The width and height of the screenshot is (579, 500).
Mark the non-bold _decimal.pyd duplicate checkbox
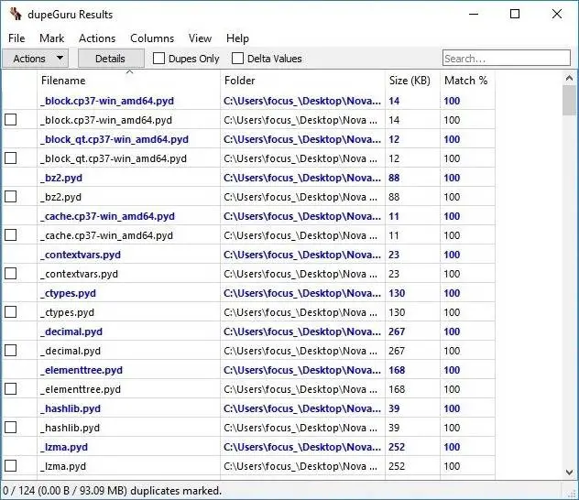(x=11, y=350)
